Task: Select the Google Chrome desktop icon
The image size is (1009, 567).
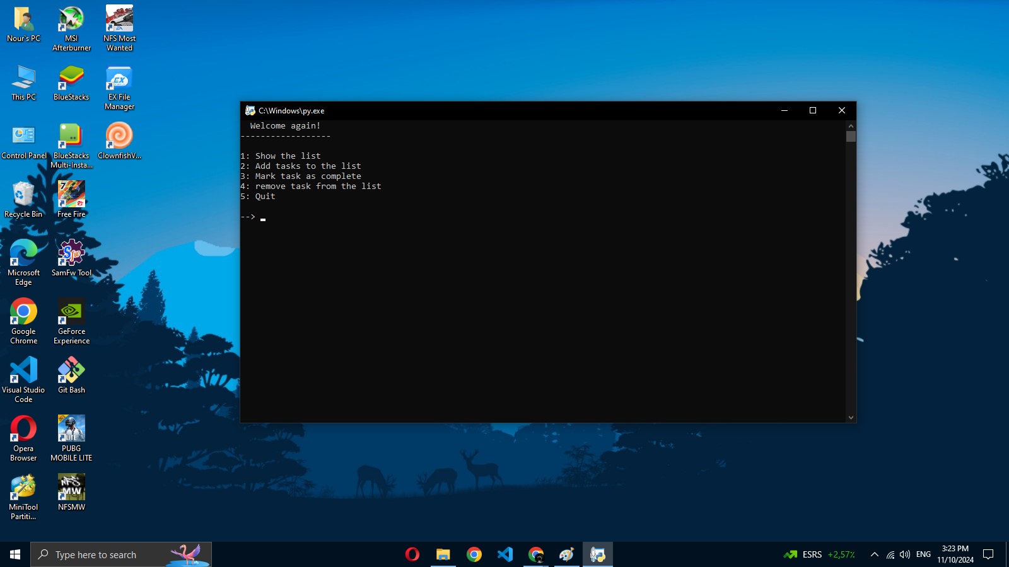Action: pos(23,322)
